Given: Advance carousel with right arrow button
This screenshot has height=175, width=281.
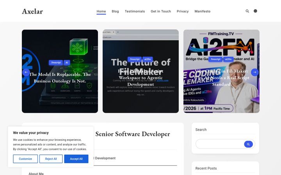Looking at the screenshot, I should (254, 72).
